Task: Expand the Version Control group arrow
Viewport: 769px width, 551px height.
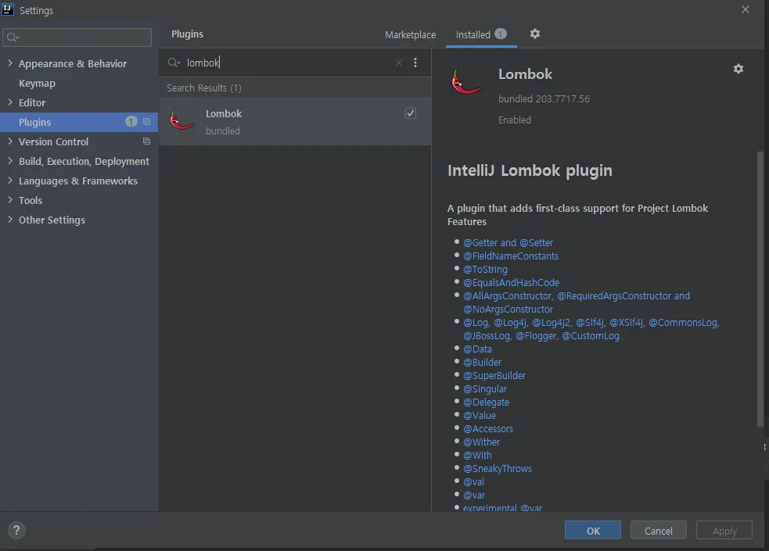Action: [x=10, y=141]
